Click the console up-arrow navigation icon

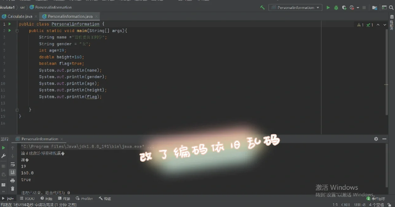click(x=13, y=148)
